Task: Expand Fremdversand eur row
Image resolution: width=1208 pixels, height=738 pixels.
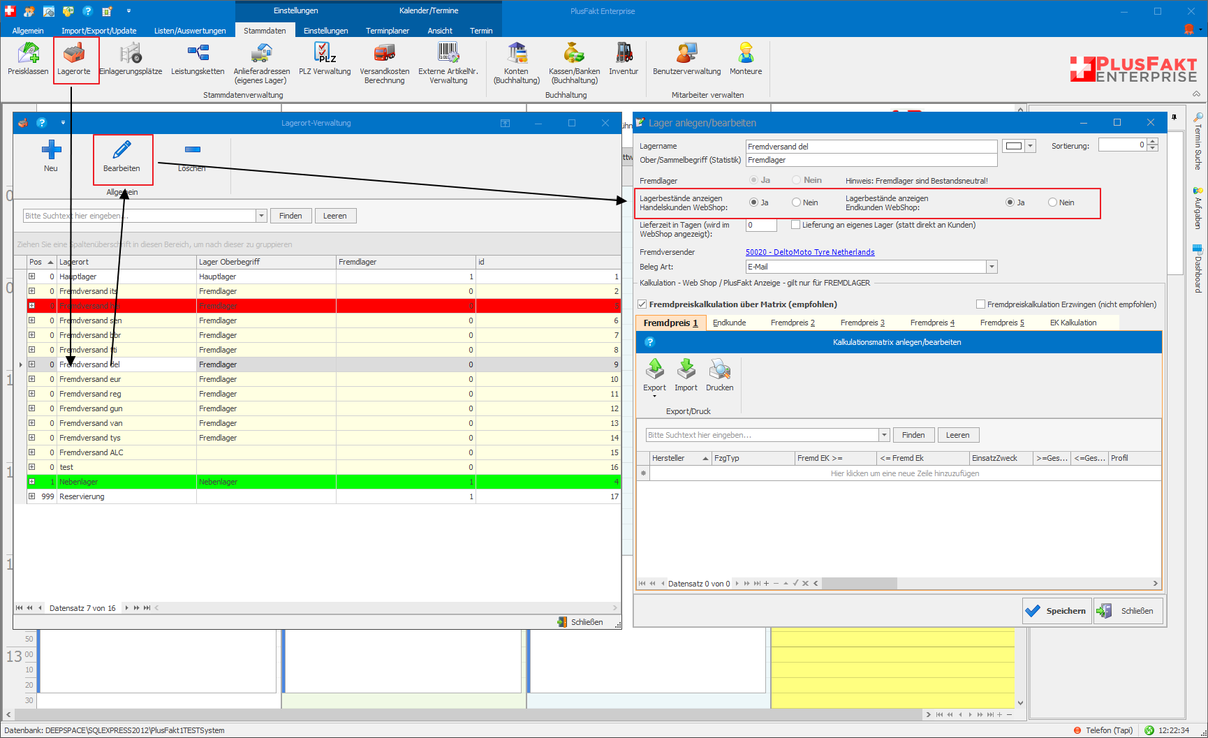Action: tap(31, 379)
